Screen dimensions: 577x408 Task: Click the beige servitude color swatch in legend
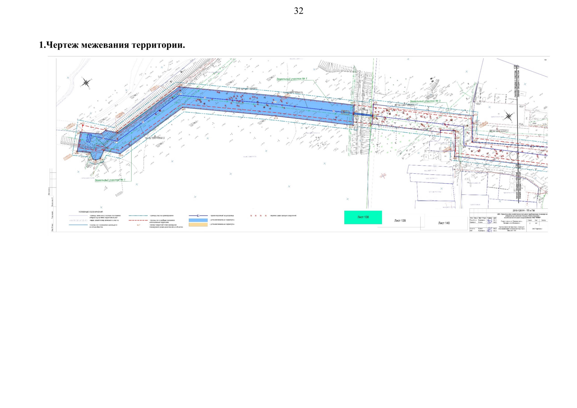[198, 224]
